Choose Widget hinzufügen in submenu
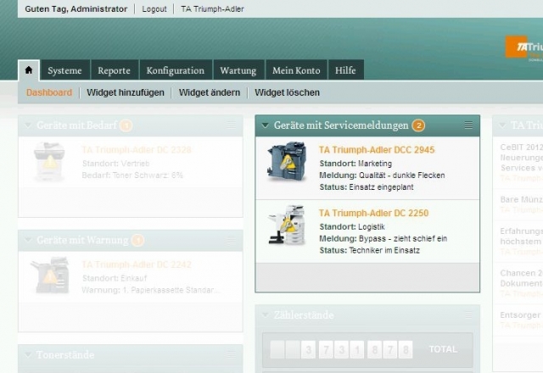The image size is (543, 373). [126, 92]
